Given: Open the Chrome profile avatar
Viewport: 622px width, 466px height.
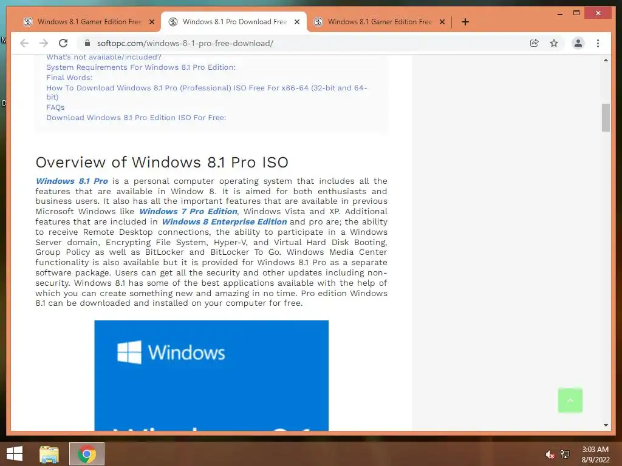Looking at the screenshot, I should pos(578,43).
